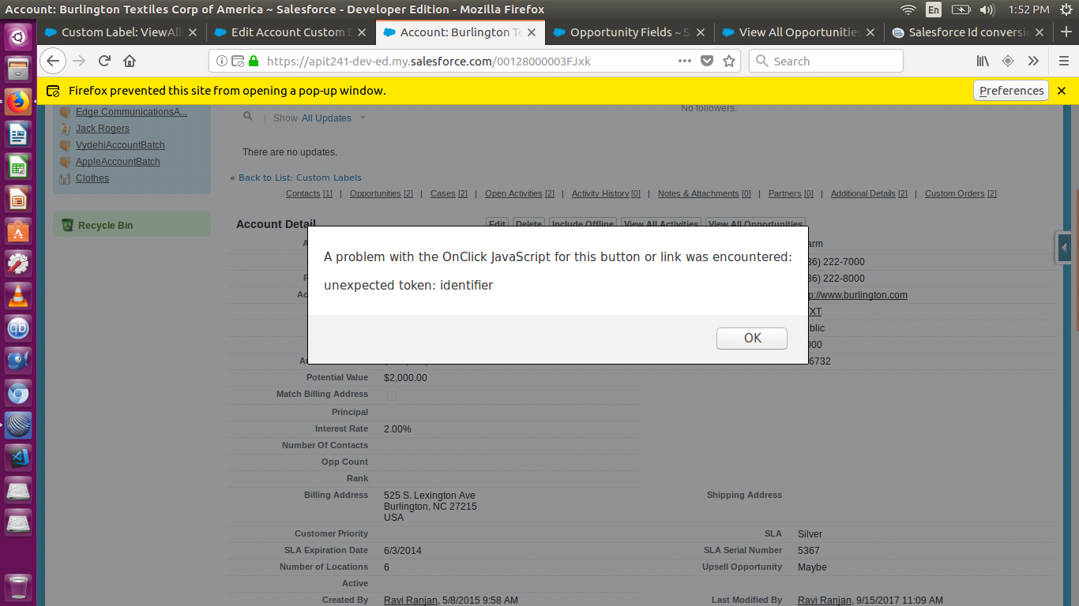This screenshot has width=1079, height=606.
Task: Click the feed search magnifier icon
Action: [248, 116]
